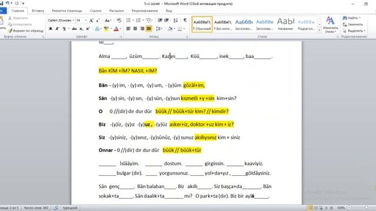Toggle subscript formatting
Screen dimensions: 376x211
[81, 29]
